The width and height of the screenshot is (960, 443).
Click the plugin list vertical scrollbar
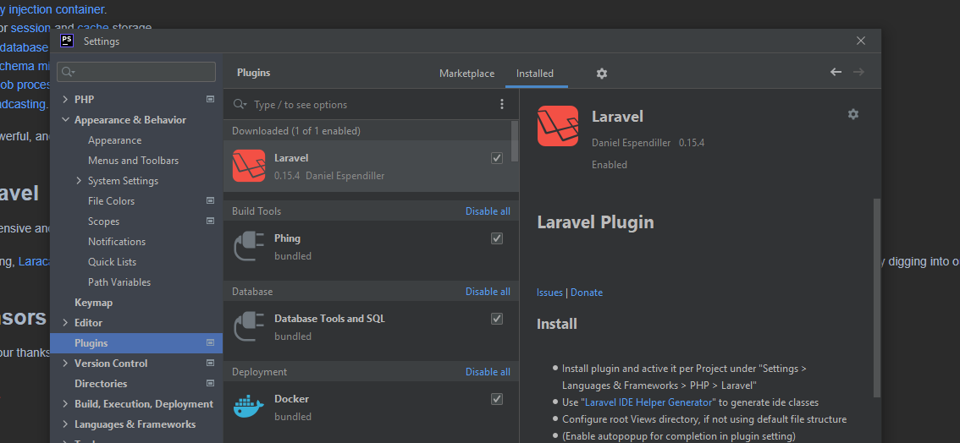(515, 141)
